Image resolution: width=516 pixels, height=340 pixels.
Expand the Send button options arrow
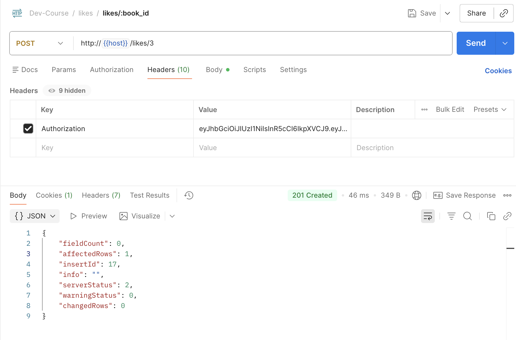coord(505,43)
